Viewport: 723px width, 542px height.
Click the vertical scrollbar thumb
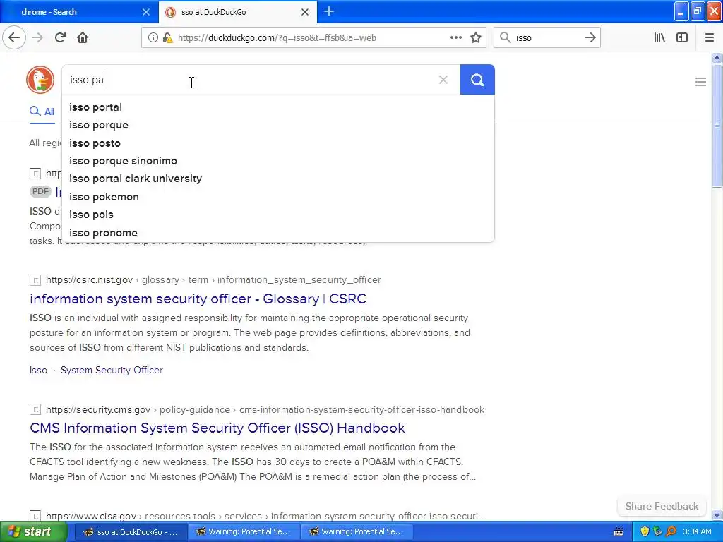(x=717, y=126)
